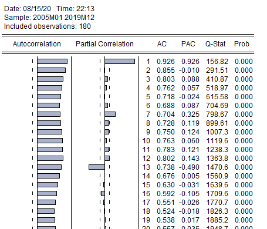Click AC value 0.803 at lag 3

point(165,79)
